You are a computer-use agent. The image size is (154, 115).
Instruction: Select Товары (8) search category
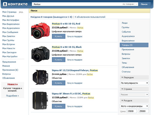(134, 45)
